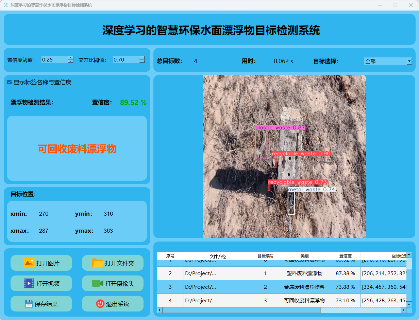The width and height of the screenshot is (419, 320).
Task: Click the 置信度阈值 input field showing 0.25
Action: click(x=54, y=60)
